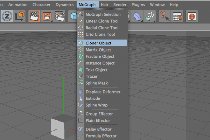Click the particle emitter toolbar icon

coord(150,16)
